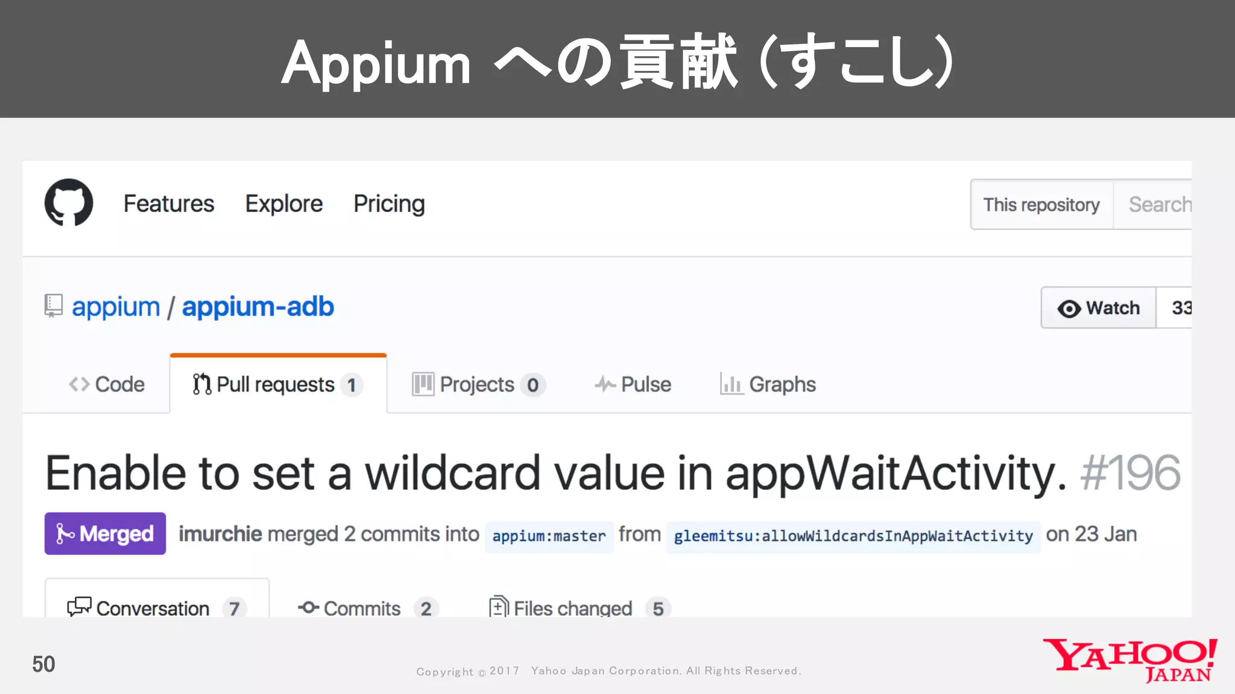Switch to the Projects tab
Viewport: 1235px width, 694px height.
[x=479, y=384]
